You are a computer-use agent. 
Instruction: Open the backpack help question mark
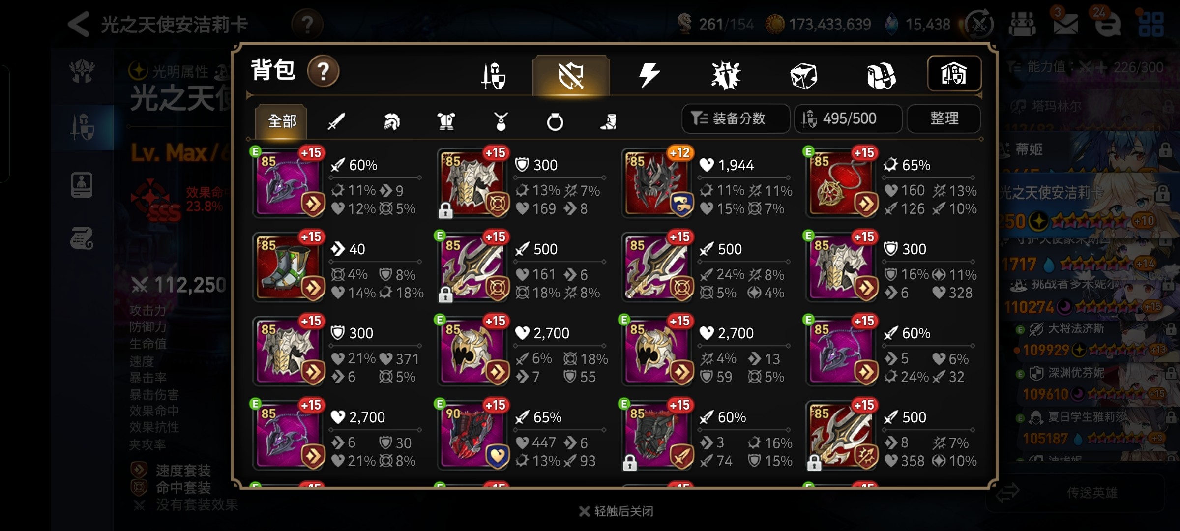[323, 72]
